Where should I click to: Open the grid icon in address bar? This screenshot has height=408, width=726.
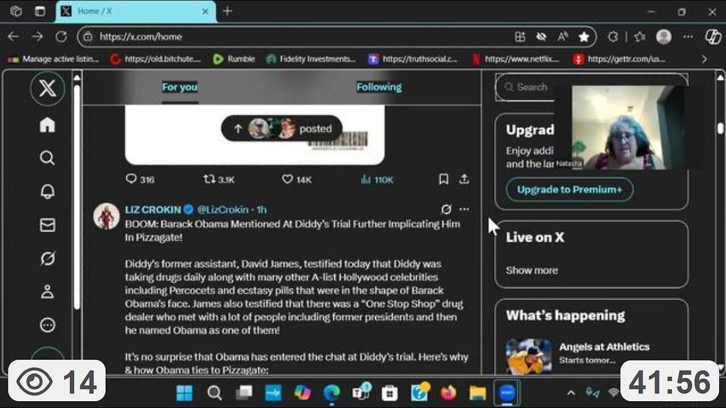point(520,37)
